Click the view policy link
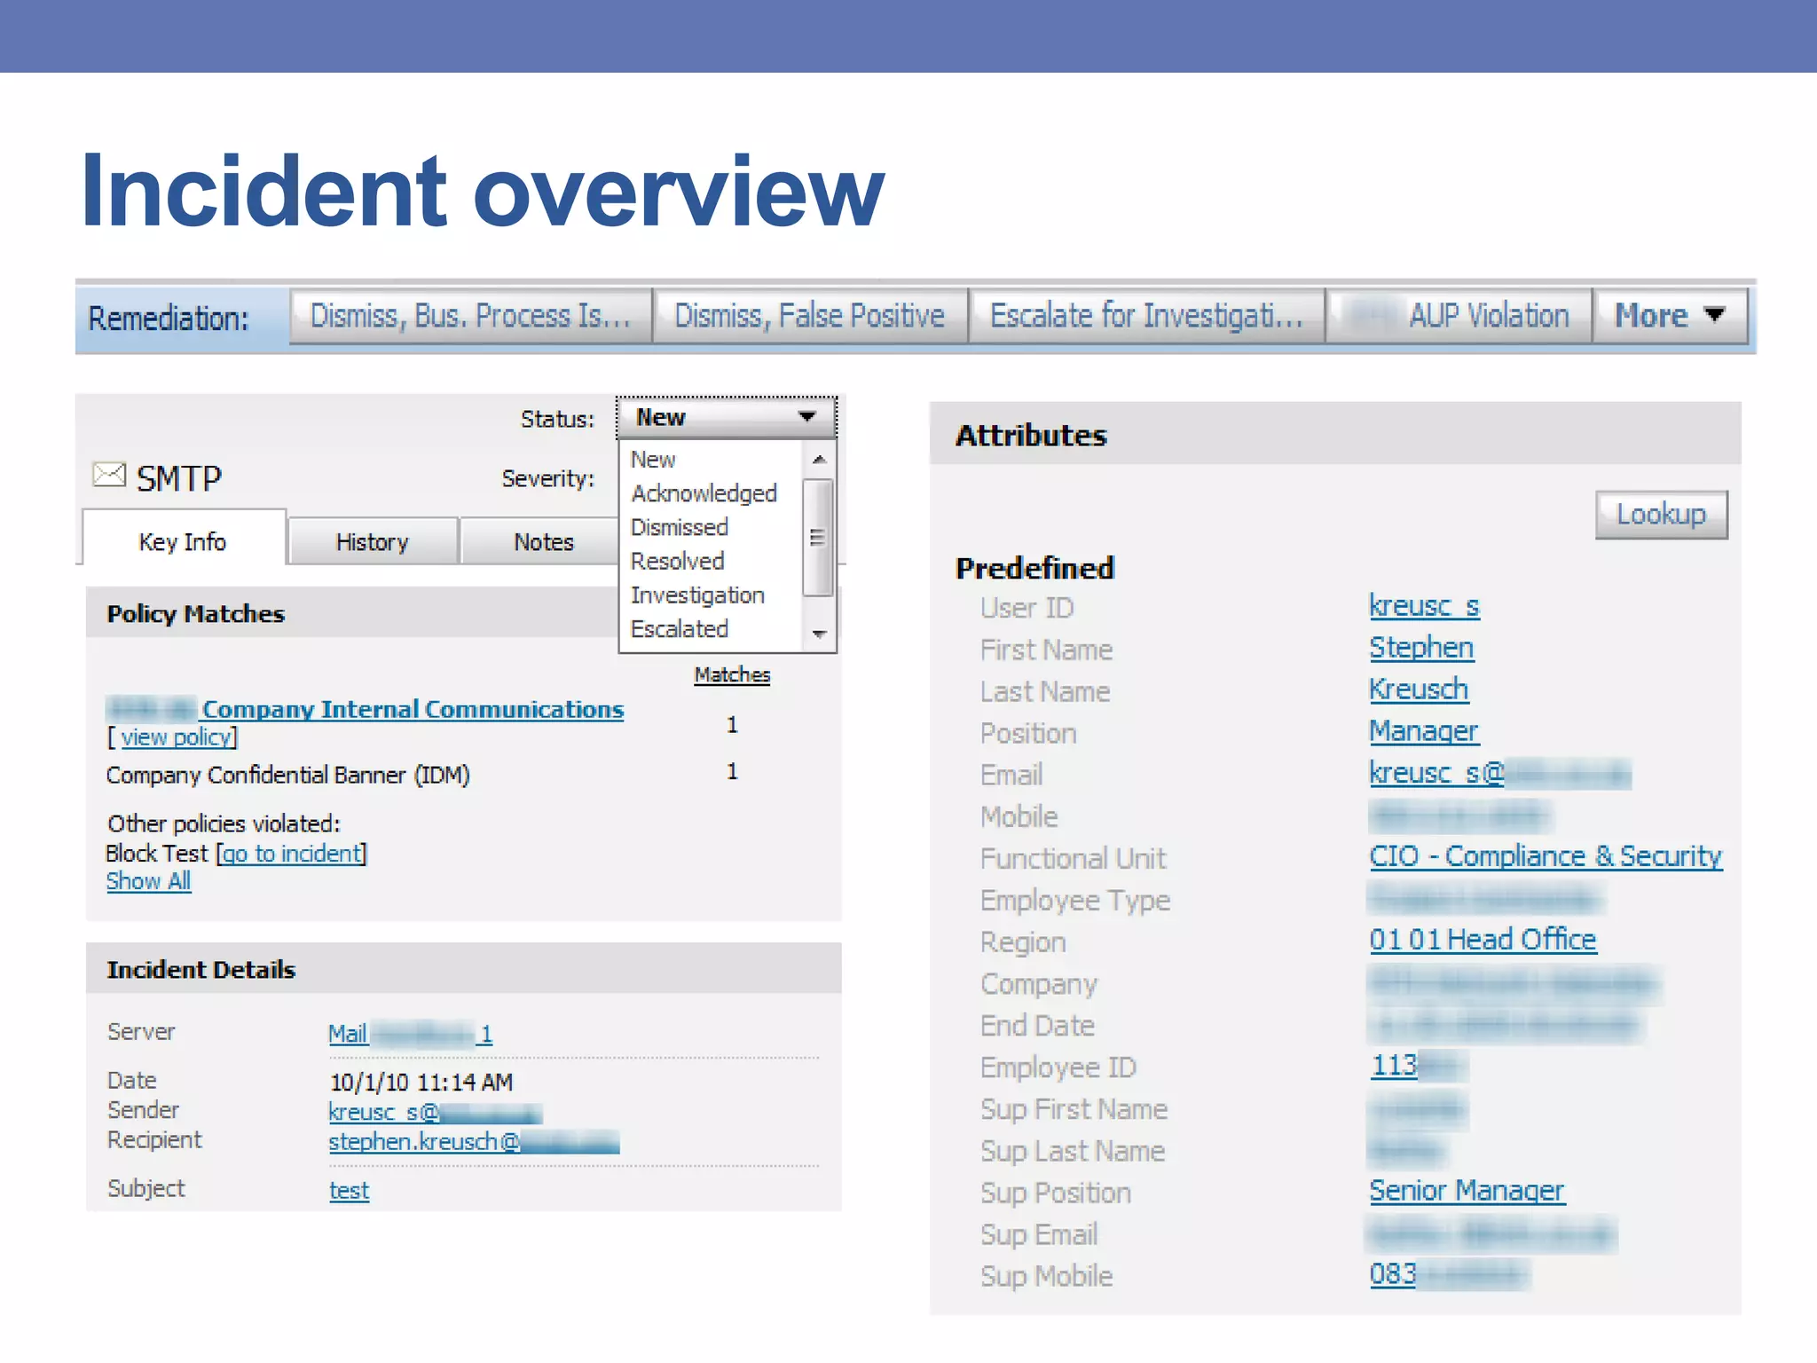 coord(177,737)
